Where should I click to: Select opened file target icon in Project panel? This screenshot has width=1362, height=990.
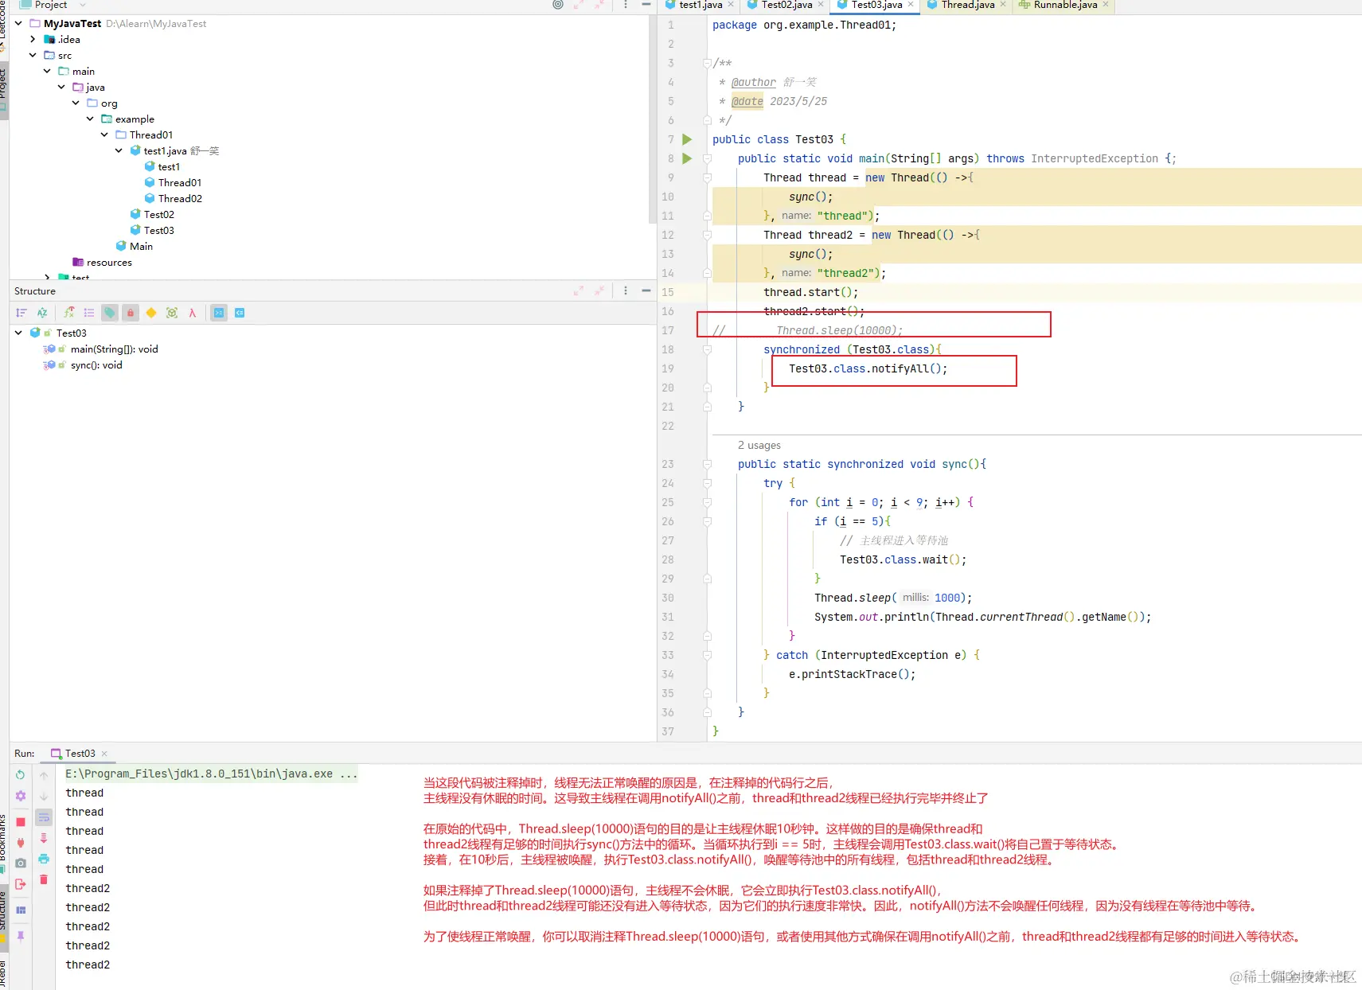[x=558, y=5]
